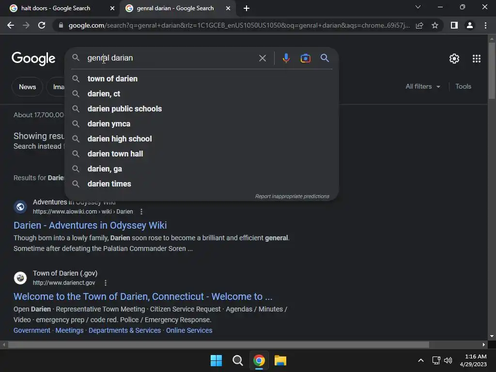This screenshot has width=496, height=372.
Task: Click in the search text field
Action: click(x=171, y=58)
